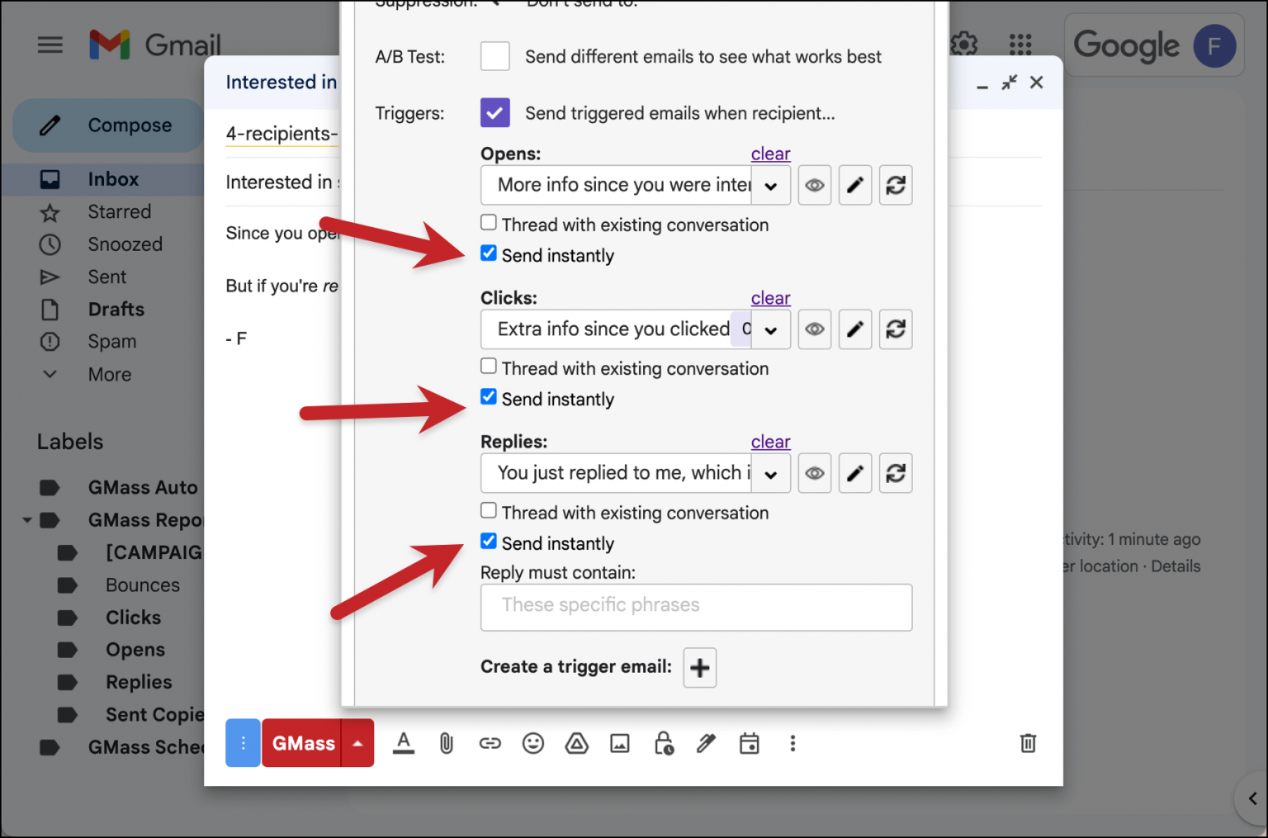Type in the Reply must contain field
1268x838 pixels.
pyautogui.click(x=696, y=607)
